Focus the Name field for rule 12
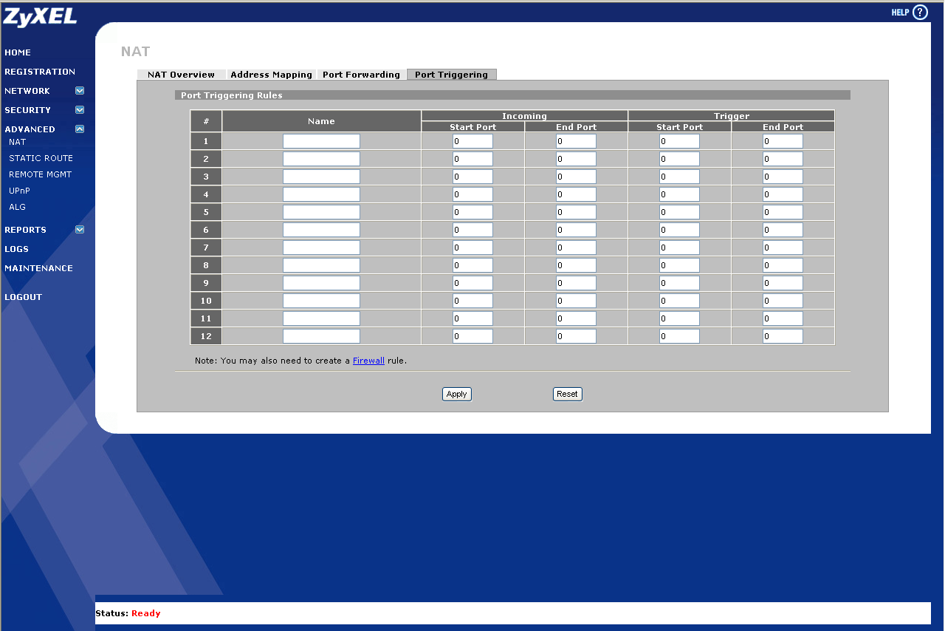Screen dimensions: 945x631 coord(321,336)
